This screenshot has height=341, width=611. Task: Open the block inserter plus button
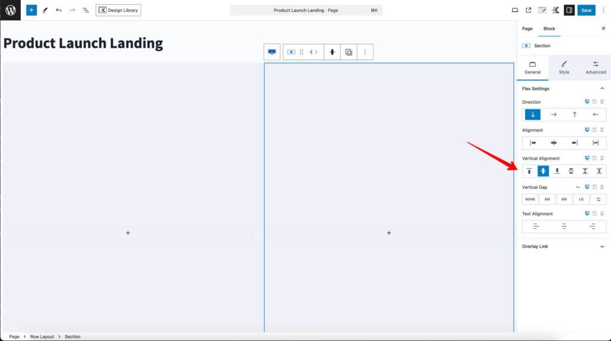[31, 10]
